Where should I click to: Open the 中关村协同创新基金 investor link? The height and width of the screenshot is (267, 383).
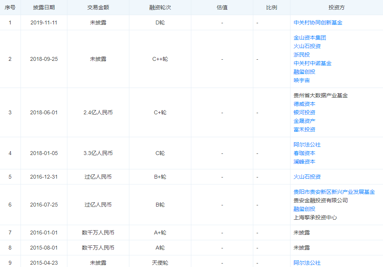[318, 22]
